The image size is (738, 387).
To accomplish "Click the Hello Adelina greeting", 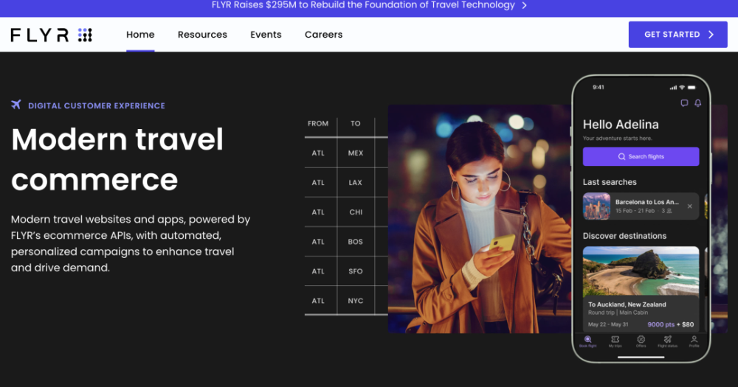I will coord(621,124).
